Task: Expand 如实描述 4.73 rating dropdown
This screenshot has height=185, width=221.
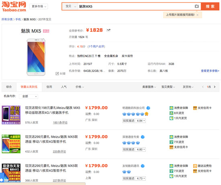Action: click(x=134, y=179)
